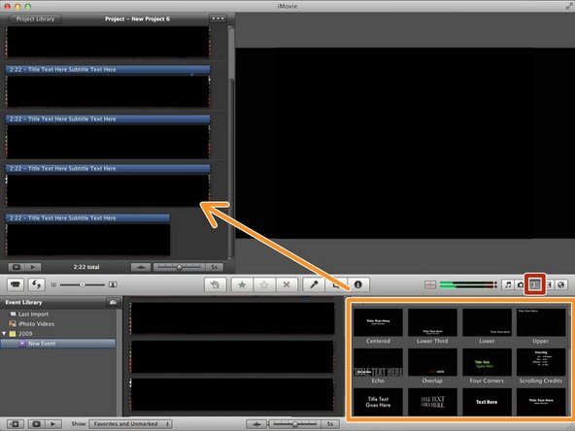
Task: Swap events and projects panels
Action: tap(36, 284)
